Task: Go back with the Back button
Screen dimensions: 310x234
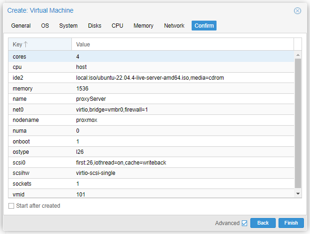Action: click(x=263, y=223)
